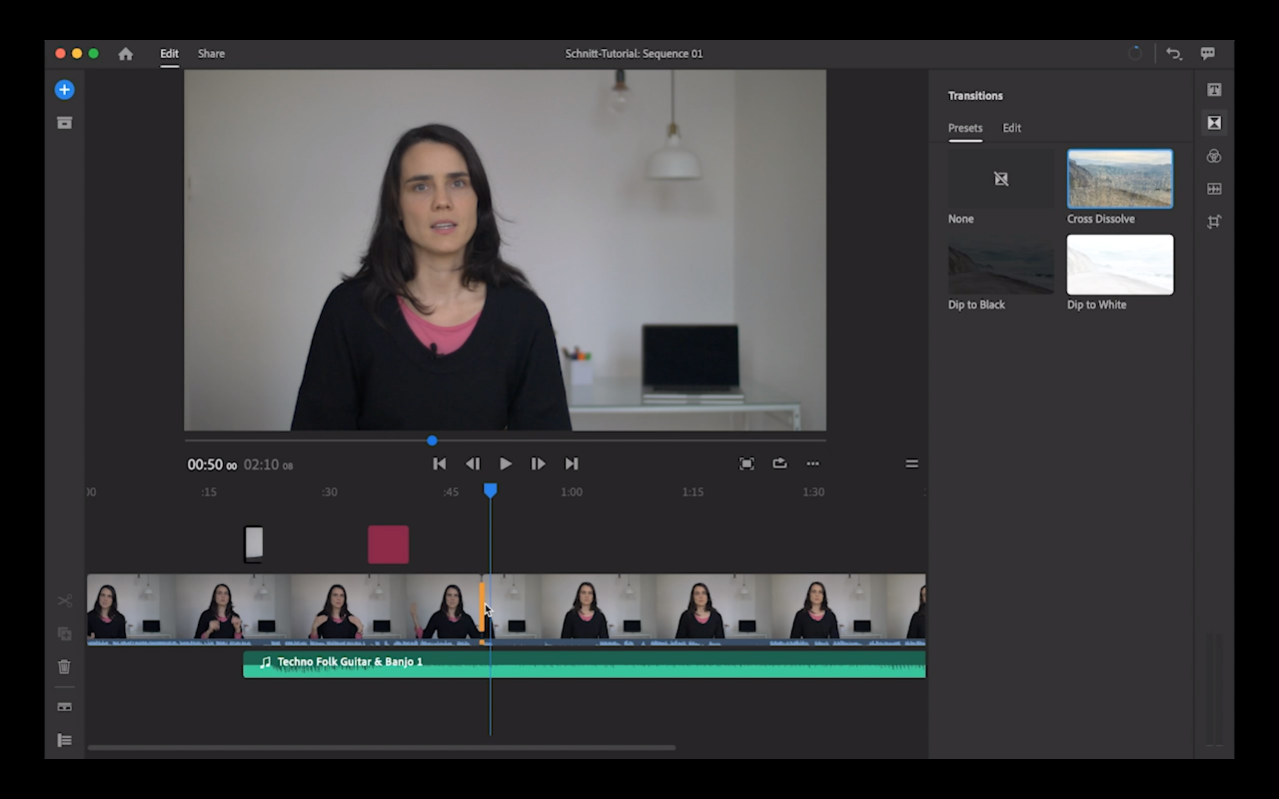Select the Dip to Black transition
Screen dimensions: 1279x799
(x=1000, y=264)
